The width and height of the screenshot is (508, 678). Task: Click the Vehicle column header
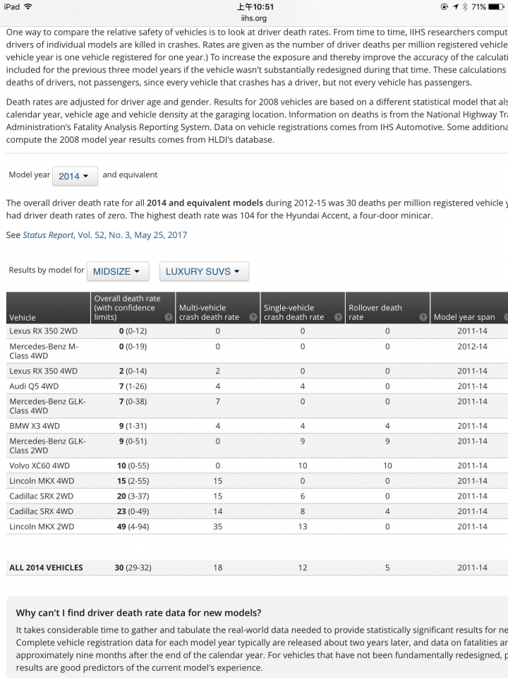[49, 308]
